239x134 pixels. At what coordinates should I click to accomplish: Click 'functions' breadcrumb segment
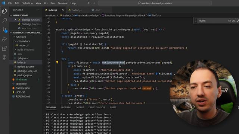[x=50, y=15]
